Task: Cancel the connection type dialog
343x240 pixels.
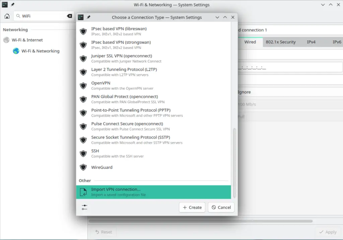Action: [x=221, y=207]
